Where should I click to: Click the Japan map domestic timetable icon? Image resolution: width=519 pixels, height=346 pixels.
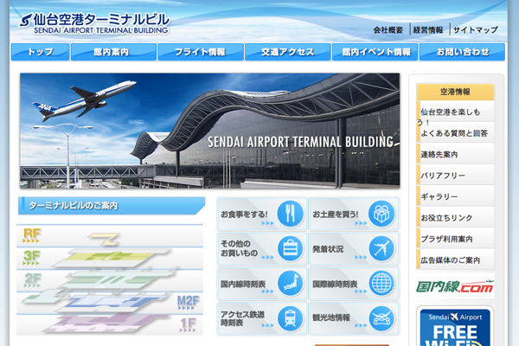pyautogui.click(x=290, y=284)
